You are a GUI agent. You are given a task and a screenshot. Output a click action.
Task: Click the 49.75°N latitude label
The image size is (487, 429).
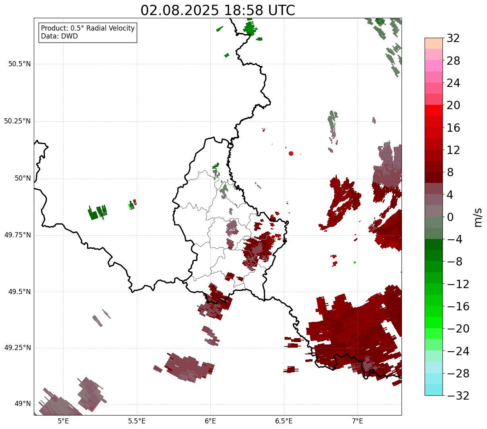coord(17,235)
